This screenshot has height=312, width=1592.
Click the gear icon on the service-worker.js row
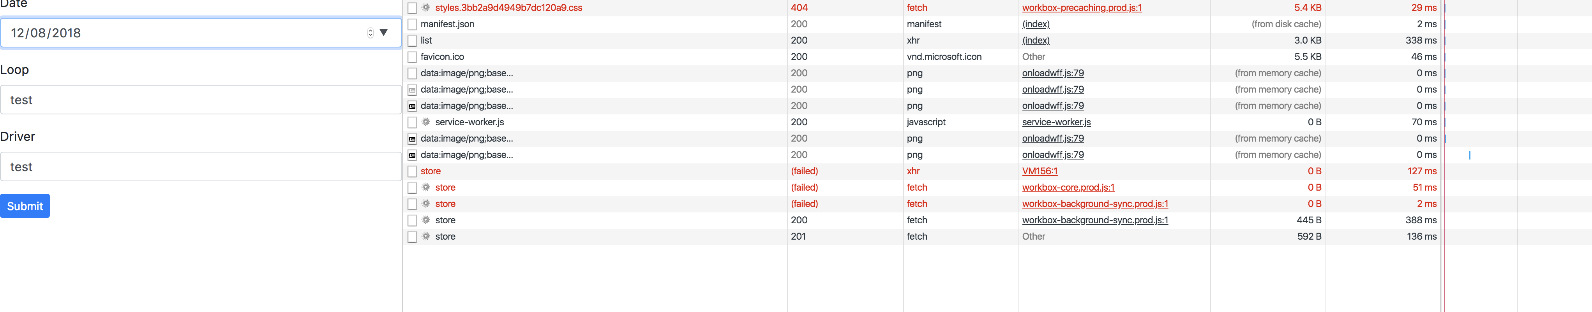coord(425,122)
